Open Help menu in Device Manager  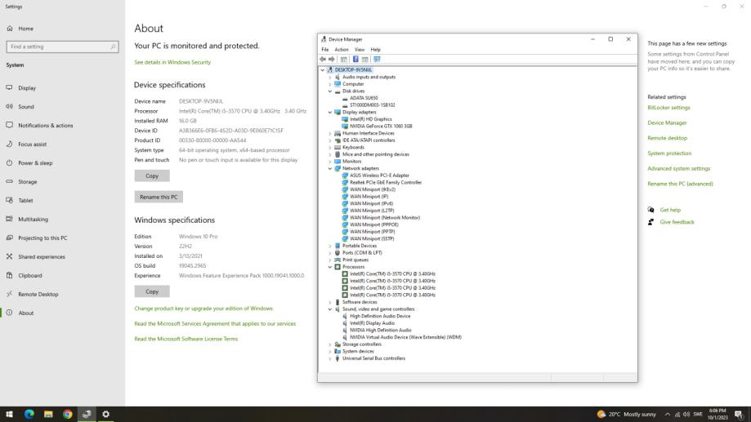(x=376, y=50)
